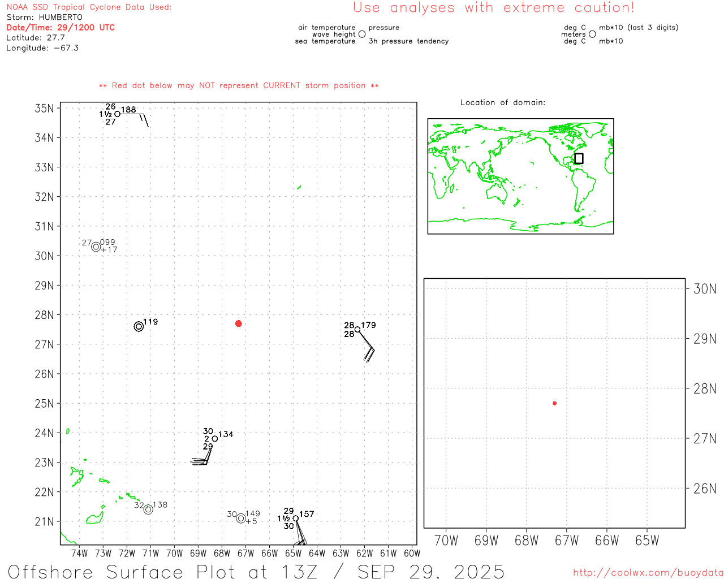This screenshot has height=579, width=724.
Task: Select the double-circle station labeled 149
Action: (x=241, y=518)
